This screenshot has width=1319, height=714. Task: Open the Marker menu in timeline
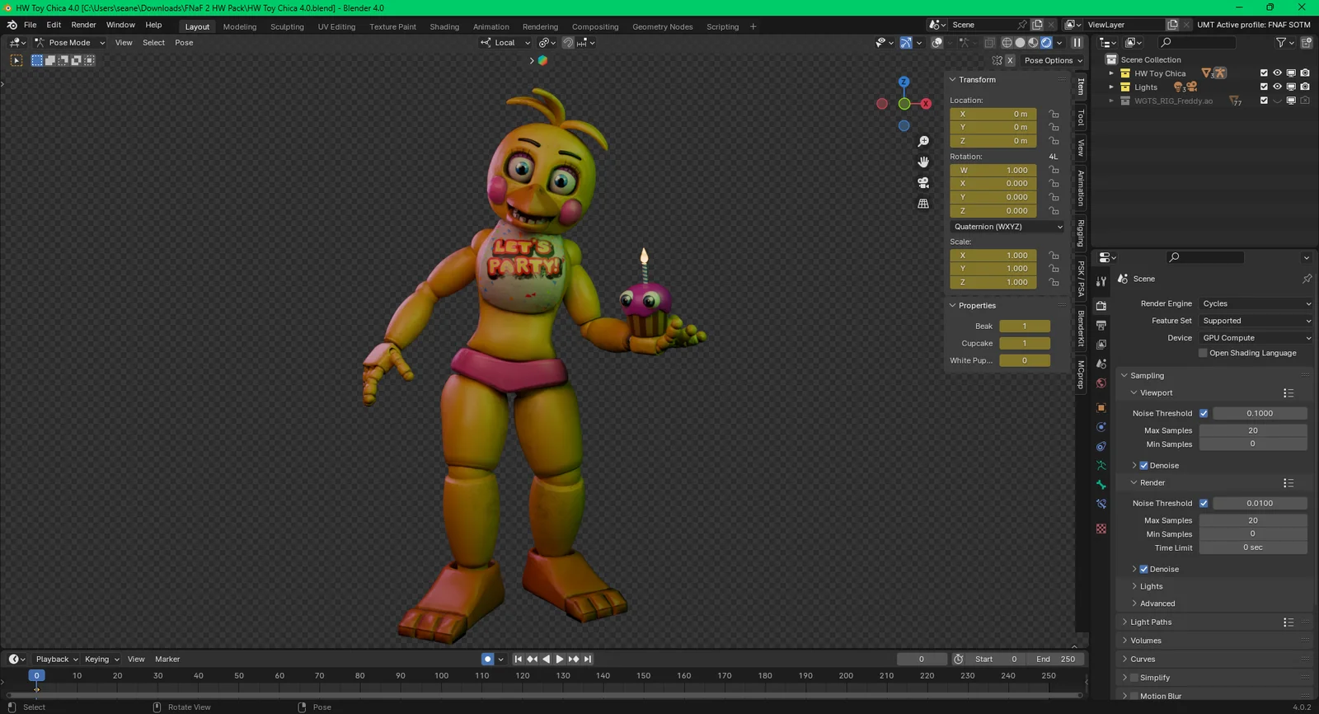tap(167, 660)
